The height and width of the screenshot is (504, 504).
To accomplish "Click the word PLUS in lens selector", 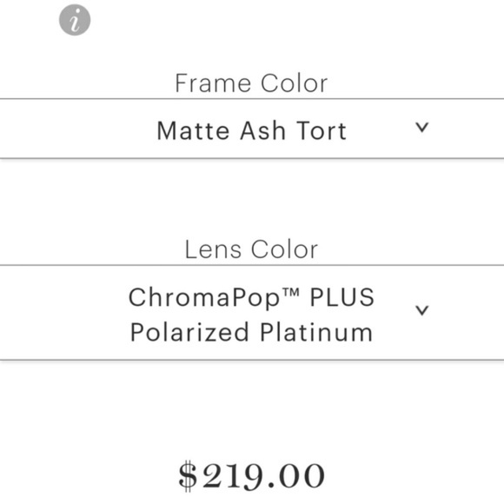I will [342, 297].
